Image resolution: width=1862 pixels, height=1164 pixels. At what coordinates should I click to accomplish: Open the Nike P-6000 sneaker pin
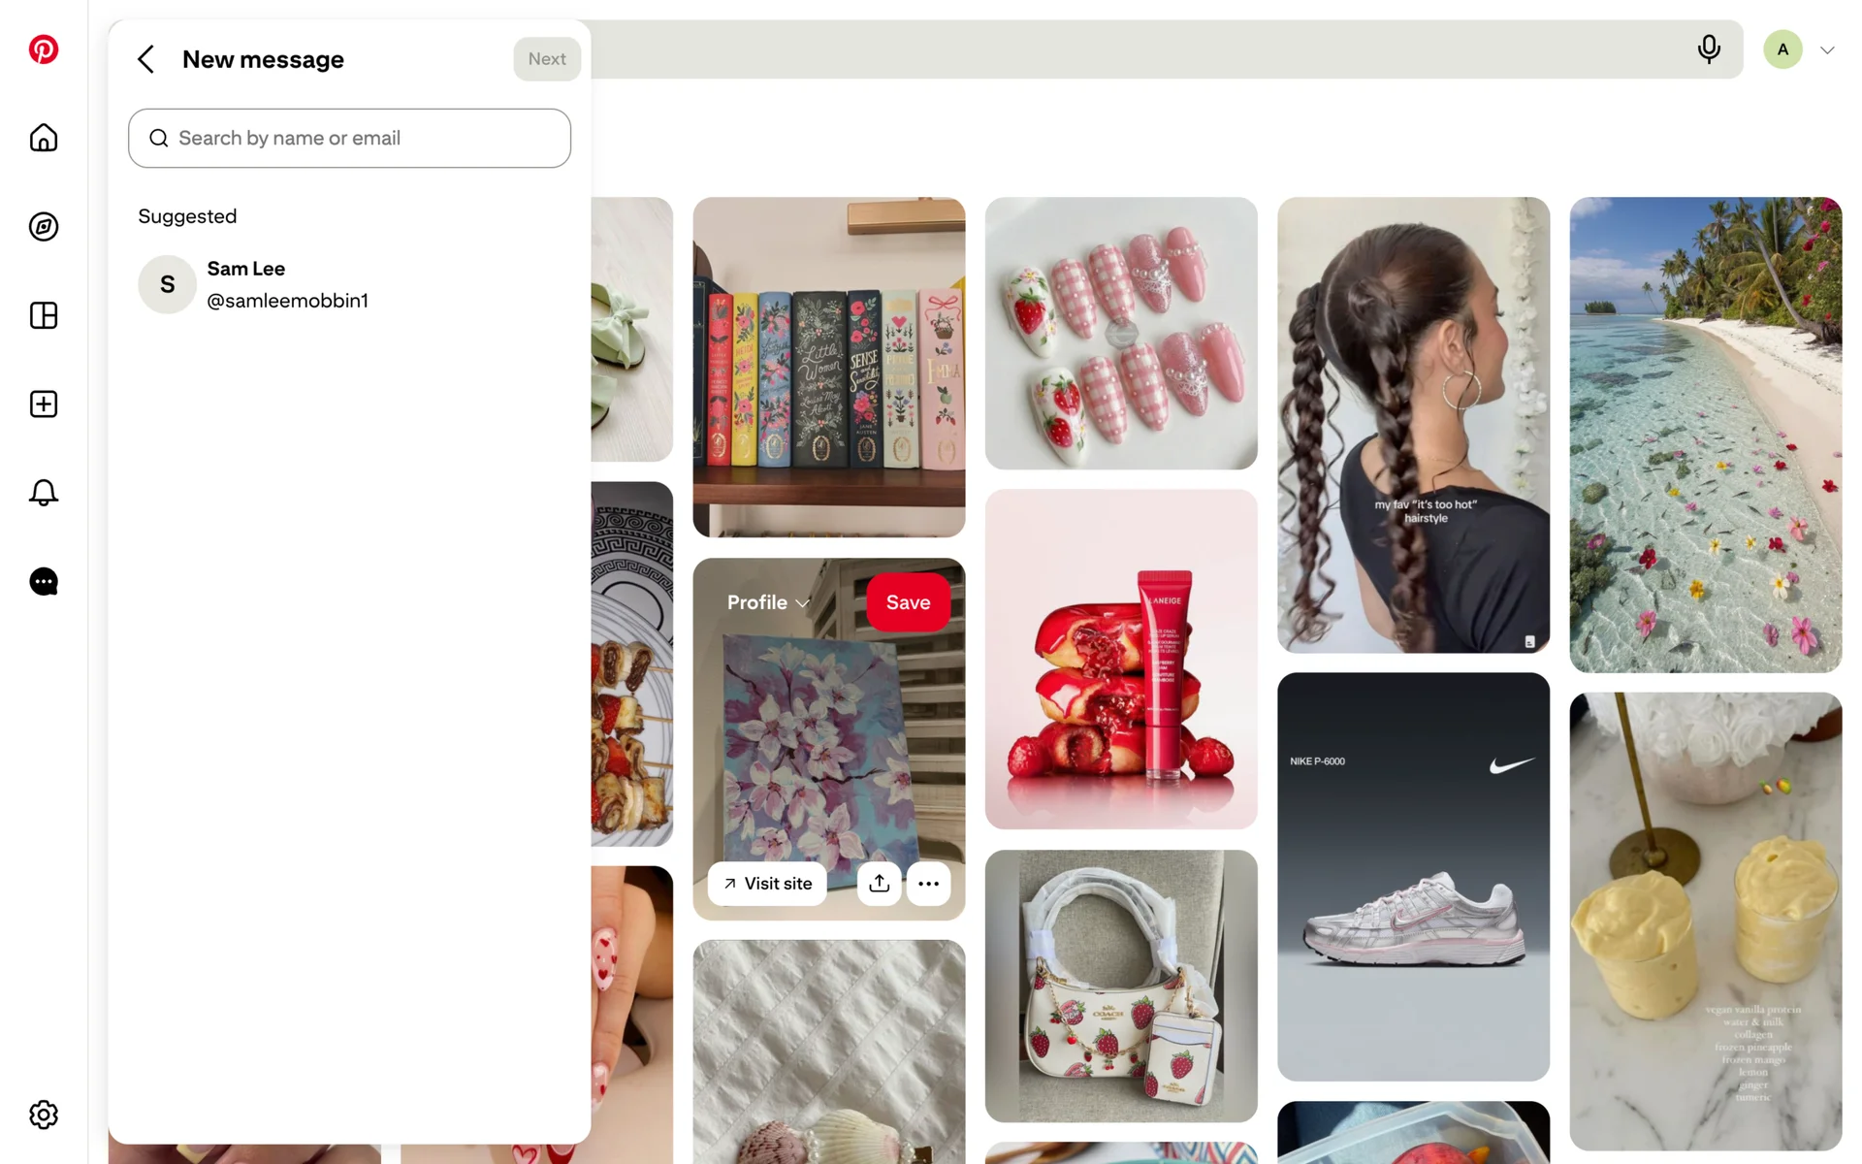point(1413,876)
